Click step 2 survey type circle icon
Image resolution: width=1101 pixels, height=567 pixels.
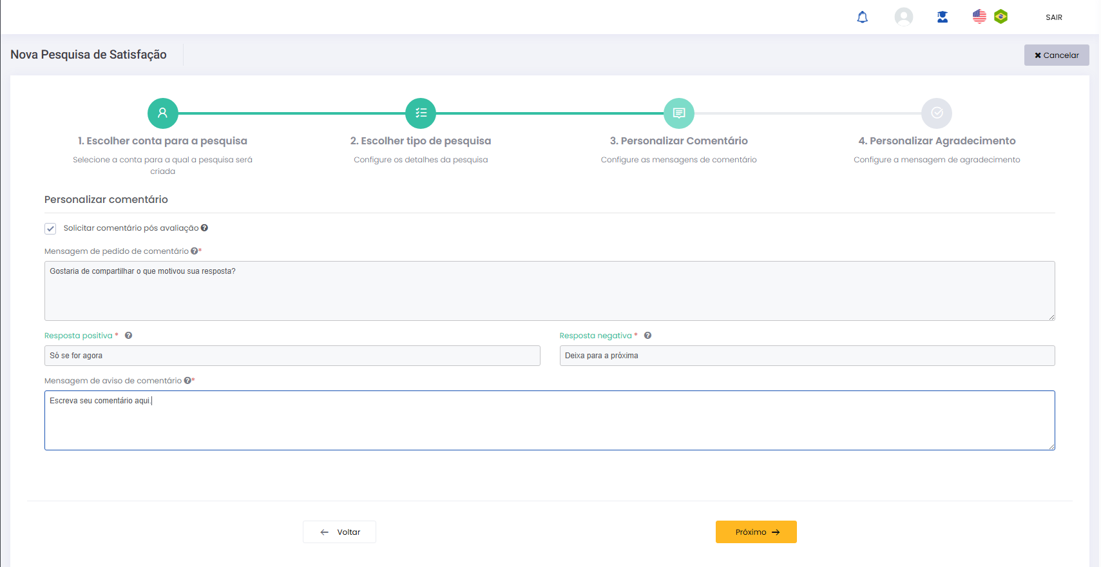pos(421,113)
